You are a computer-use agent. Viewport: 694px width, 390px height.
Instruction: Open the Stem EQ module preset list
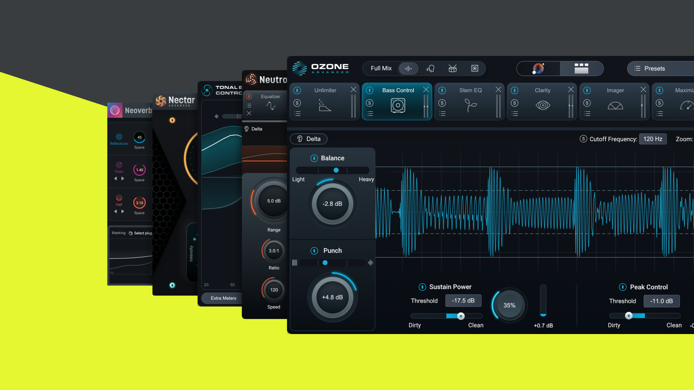pyautogui.click(x=442, y=114)
